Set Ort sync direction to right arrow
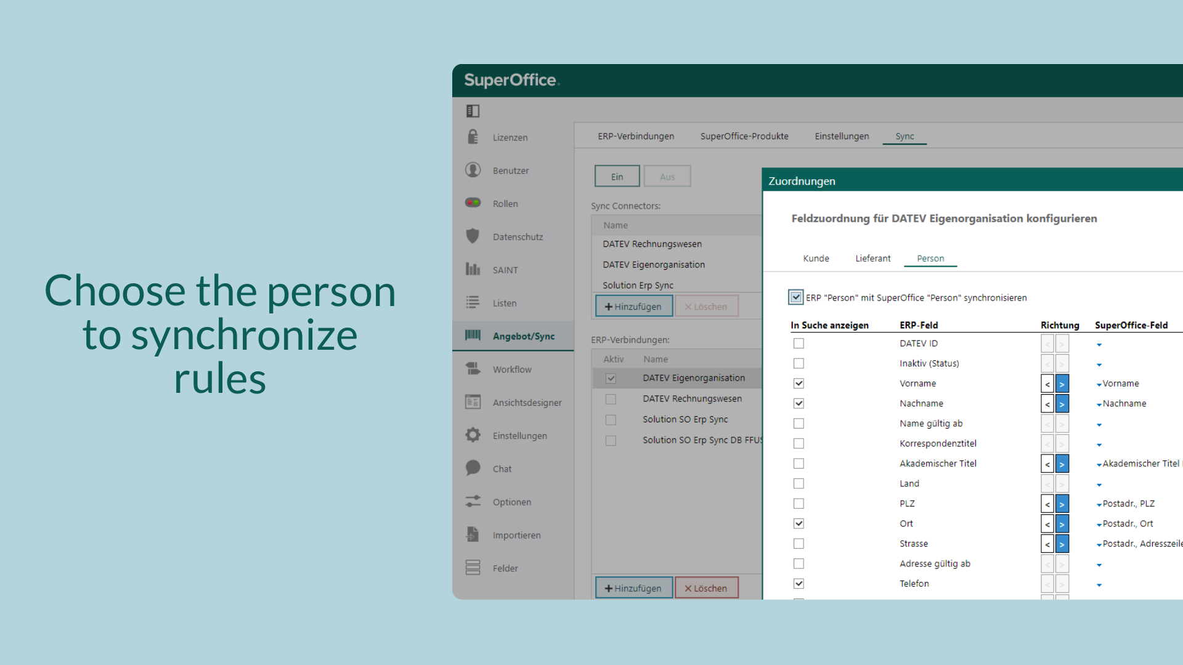 click(x=1062, y=523)
